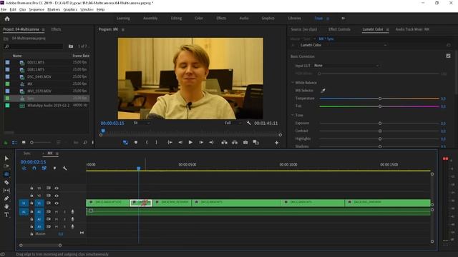This screenshot has height=257, width=458.
Task: Switch to the Editing workspace
Action: (x=176, y=18)
